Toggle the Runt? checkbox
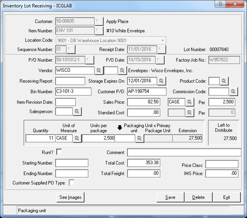The image size is (247, 218). click(x=59, y=152)
